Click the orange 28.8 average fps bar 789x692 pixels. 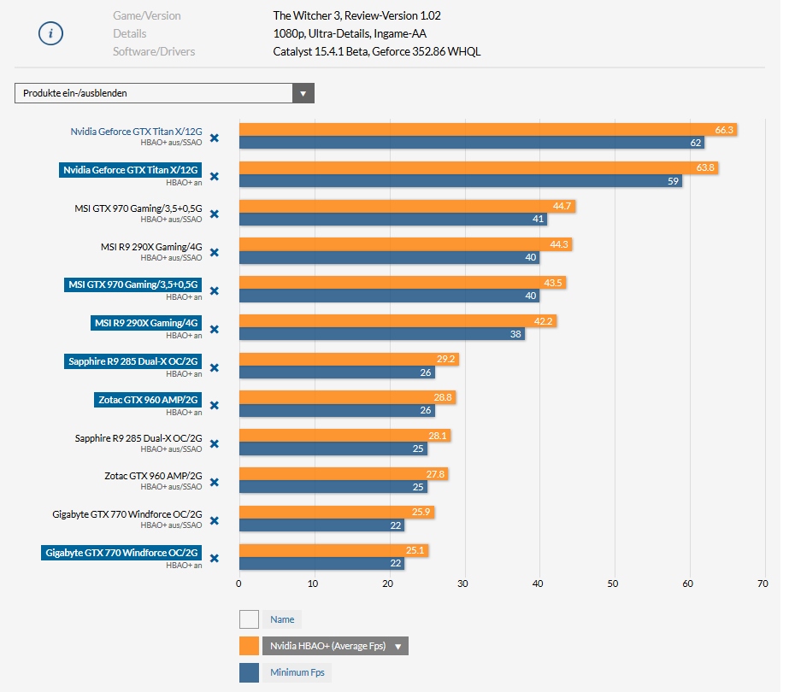tap(348, 397)
